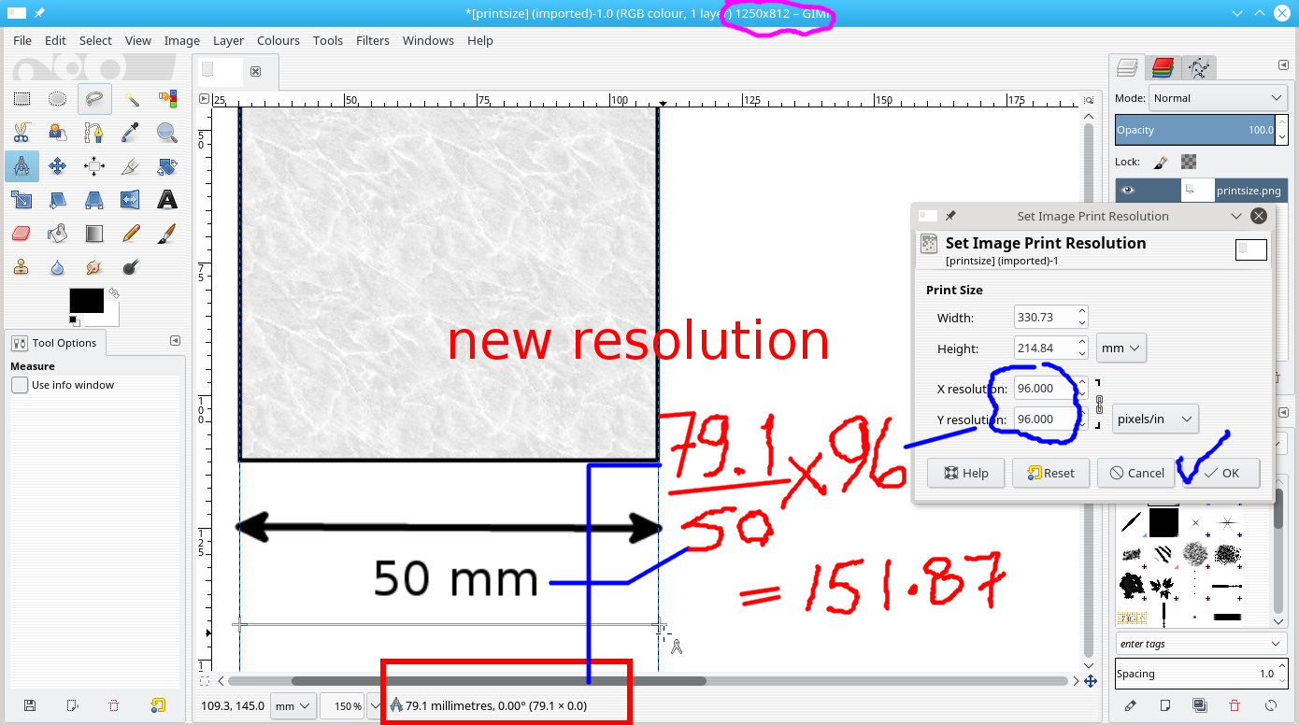The height and width of the screenshot is (725, 1299).
Task: Click the X resolution input field
Action: pos(1044,389)
